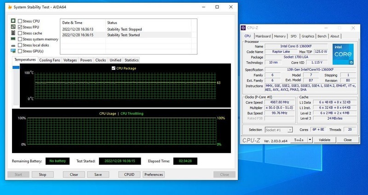This screenshot has width=368, height=195.
Task: Click the Level 3 cache value 24 MBytes
Action: point(334,119)
